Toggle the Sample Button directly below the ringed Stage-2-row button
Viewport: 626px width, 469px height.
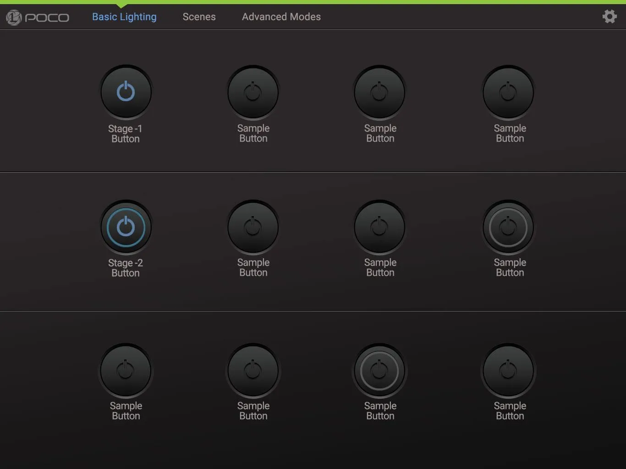tap(508, 371)
